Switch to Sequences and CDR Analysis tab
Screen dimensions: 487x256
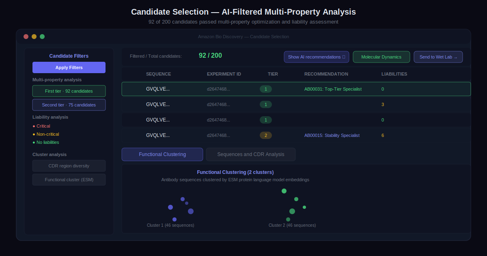pos(250,154)
